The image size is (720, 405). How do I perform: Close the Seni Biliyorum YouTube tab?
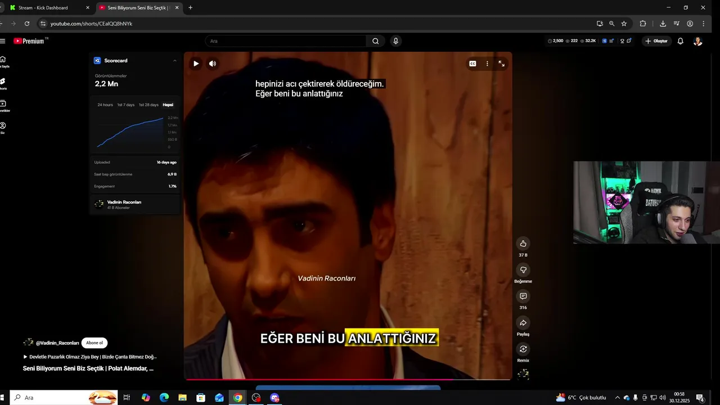tap(177, 8)
